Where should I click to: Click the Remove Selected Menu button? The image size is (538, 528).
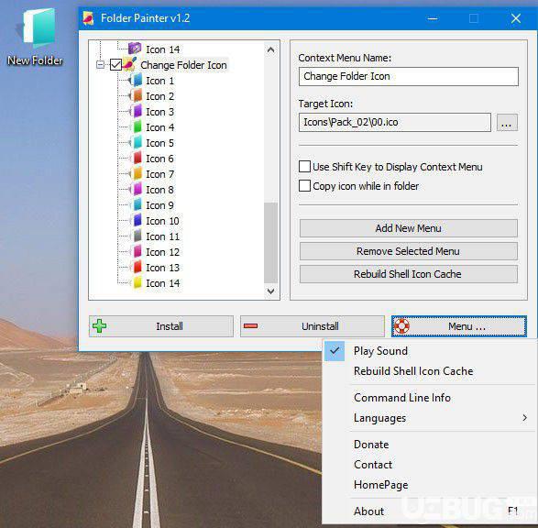(408, 251)
